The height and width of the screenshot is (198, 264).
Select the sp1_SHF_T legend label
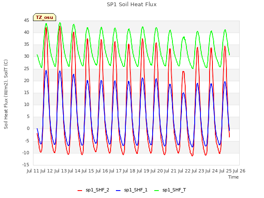(x=174, y=190)
